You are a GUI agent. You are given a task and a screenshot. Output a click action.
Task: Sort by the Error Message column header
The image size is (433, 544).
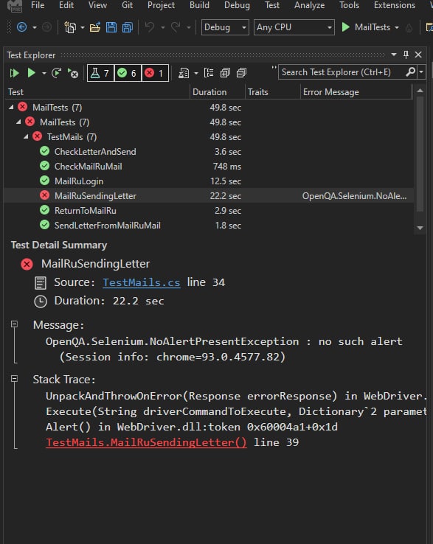356,92
